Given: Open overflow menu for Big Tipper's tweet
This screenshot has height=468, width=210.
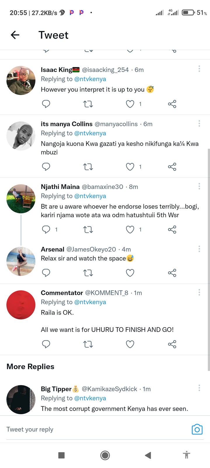Looking at the screenshot, I should (x=199, y=388).
